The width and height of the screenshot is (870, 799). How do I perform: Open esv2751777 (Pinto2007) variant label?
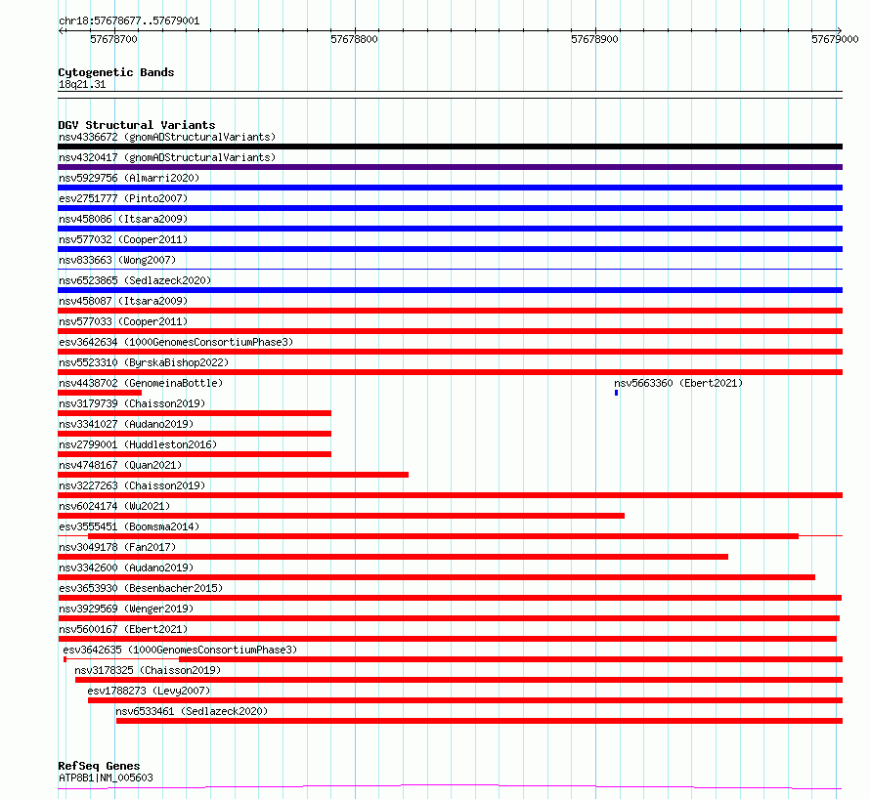coord(123,198)
